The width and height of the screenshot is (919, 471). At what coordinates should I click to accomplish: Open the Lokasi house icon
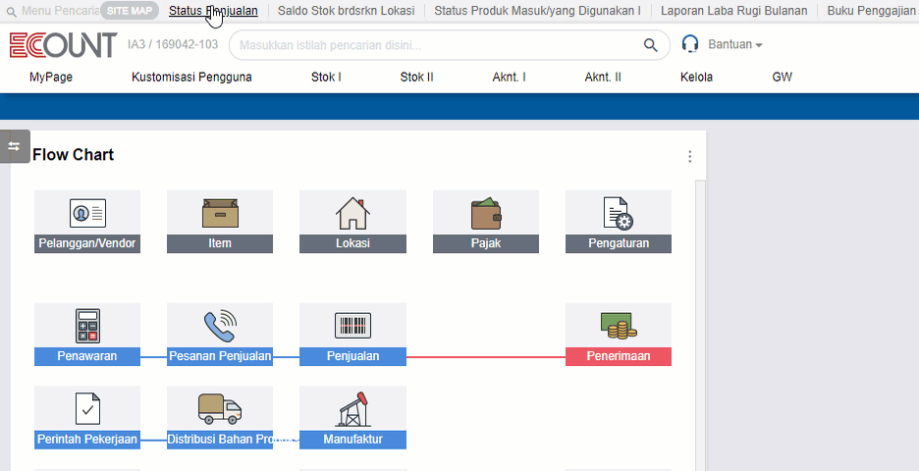(x=352, y=213)
